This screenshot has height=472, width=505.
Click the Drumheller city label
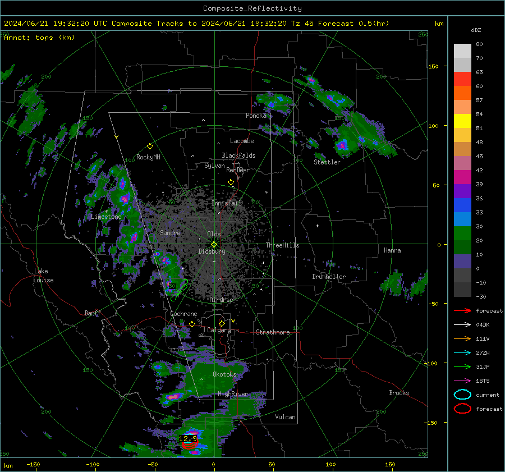point(329,277)
